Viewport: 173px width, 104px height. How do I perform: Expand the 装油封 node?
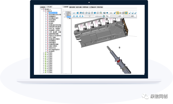pos(46,23)
